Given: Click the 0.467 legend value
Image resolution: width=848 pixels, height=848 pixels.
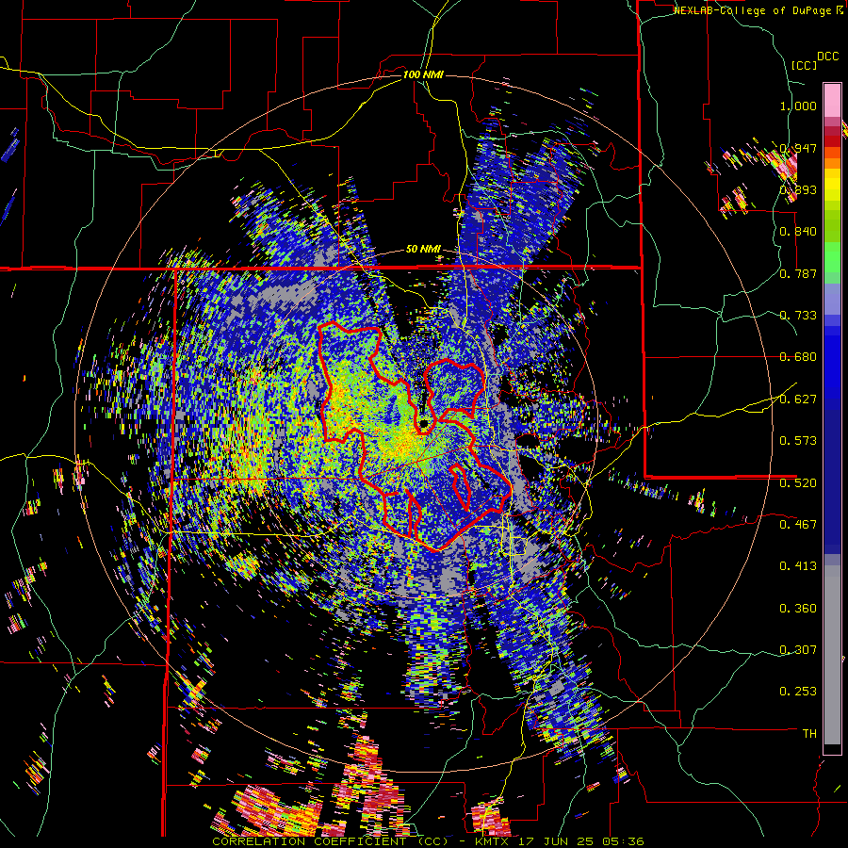Looking at the screenshot, I should [798, 525].
